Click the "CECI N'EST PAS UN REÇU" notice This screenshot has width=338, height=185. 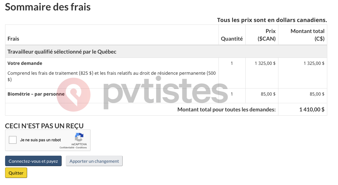click(44, 126)
